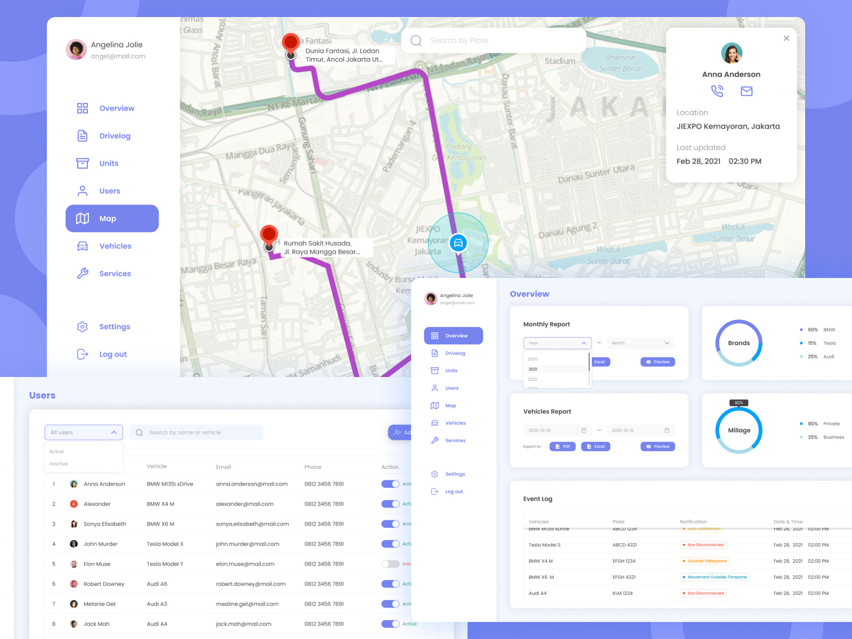Disable Anna Anderson's active status toggle
This screenshot has width=852, height=639.
pos(391,484)
